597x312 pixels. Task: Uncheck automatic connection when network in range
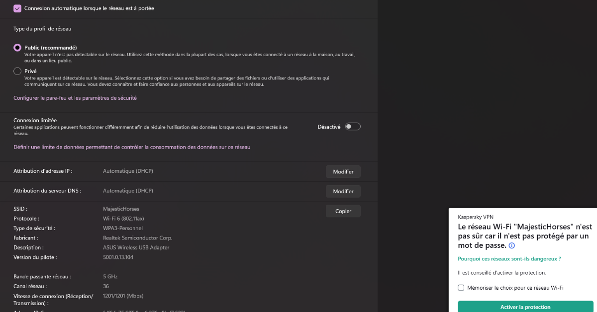[17, 8]
